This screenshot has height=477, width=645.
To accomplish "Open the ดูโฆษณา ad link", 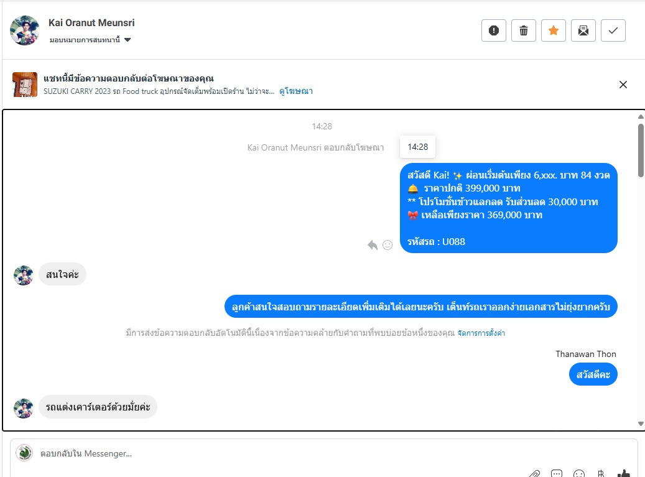I will point(296,91).
